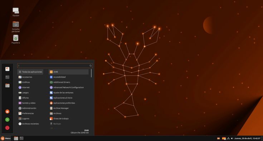Open the volume applet in tray

232,139
